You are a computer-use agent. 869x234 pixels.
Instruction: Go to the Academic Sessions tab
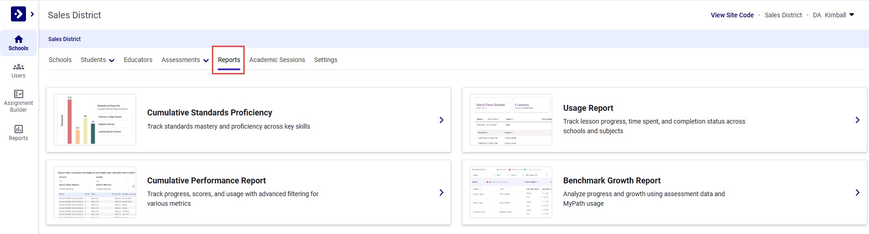pyautogui.click(x=277, y=60)
